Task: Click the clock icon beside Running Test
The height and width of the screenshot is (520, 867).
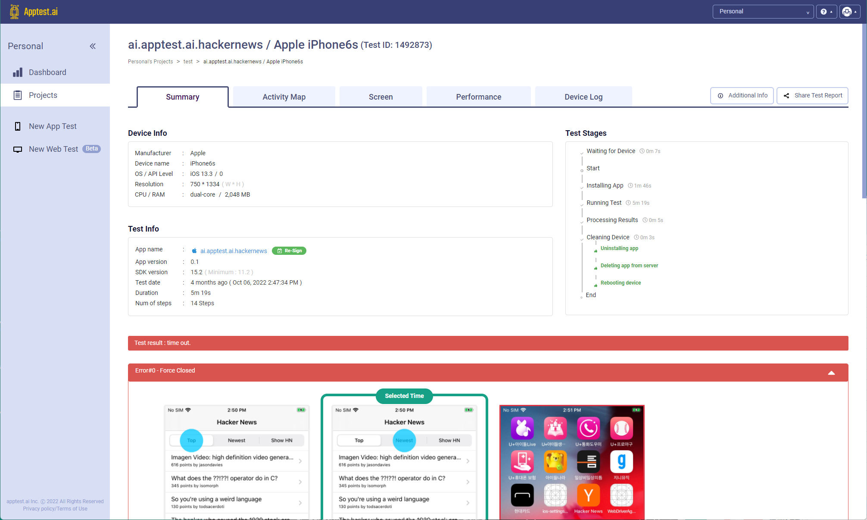Action: 628,203
